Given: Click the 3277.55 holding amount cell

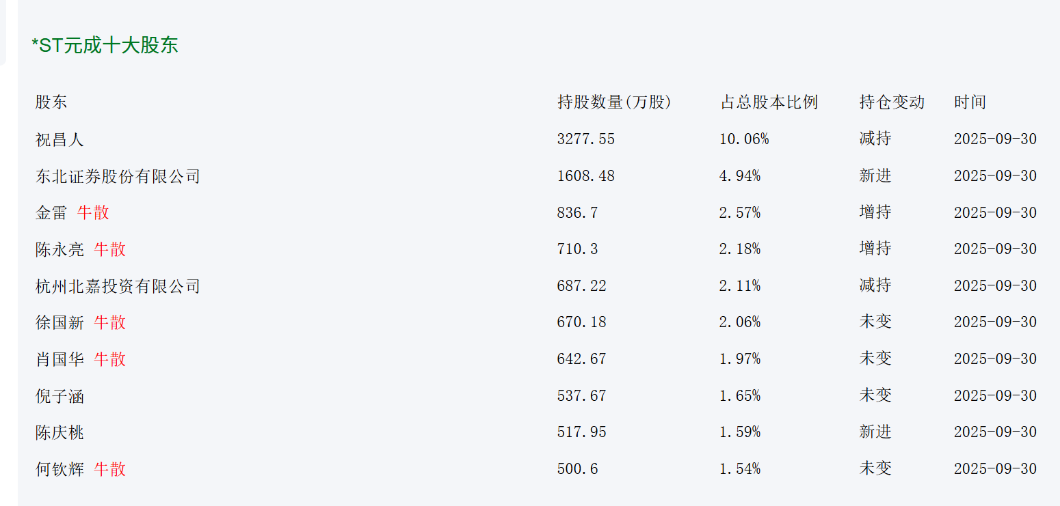Looking at the screenshot, I should (x=585, y=139).
